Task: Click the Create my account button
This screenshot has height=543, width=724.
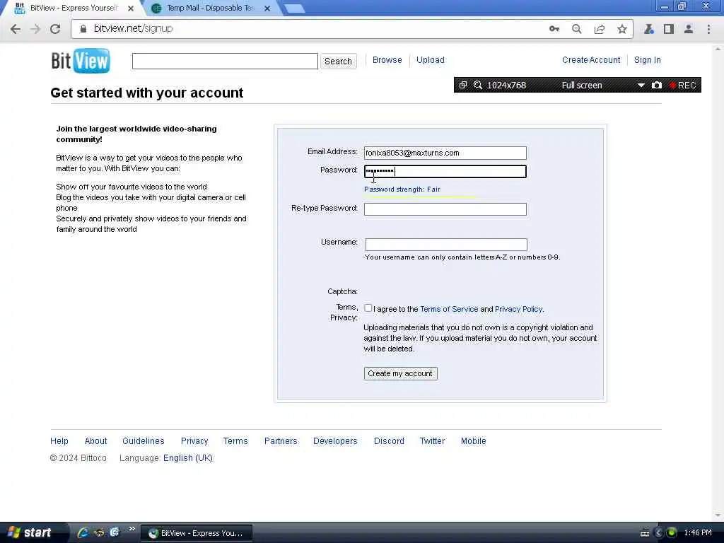Action: point(400,373)
